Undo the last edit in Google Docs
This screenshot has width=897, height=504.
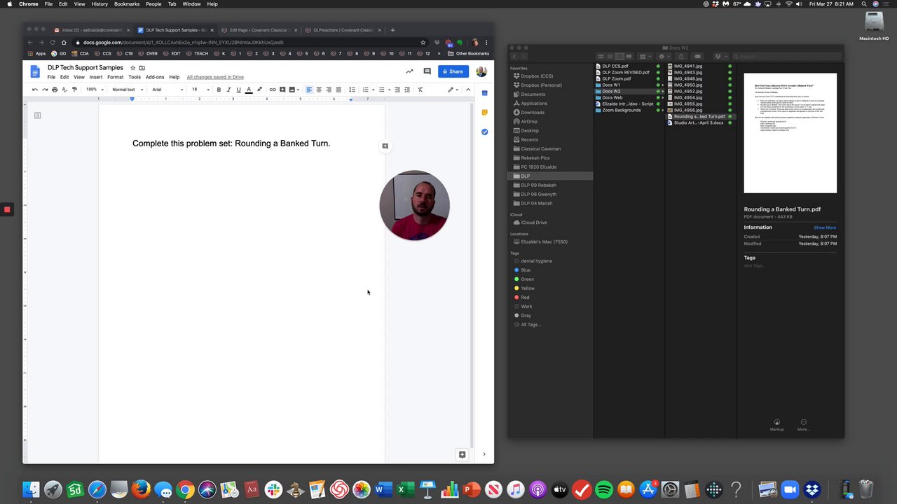[35, 90]
